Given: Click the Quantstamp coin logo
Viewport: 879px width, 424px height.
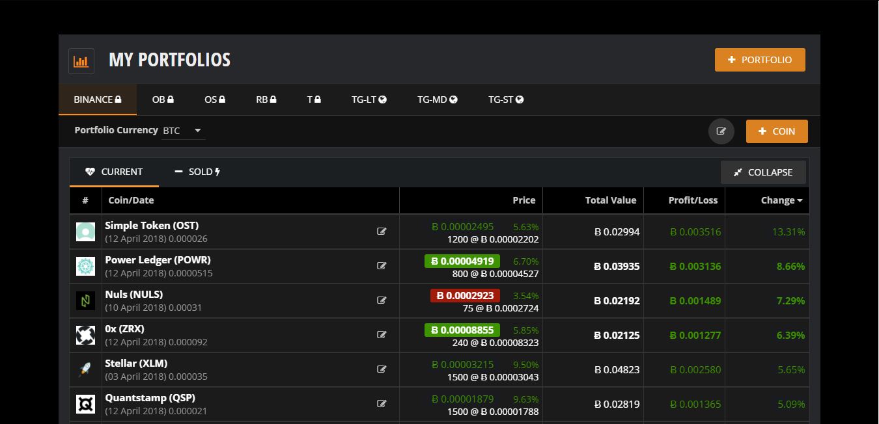Looking at the screenshot, I should pos(85,404).
